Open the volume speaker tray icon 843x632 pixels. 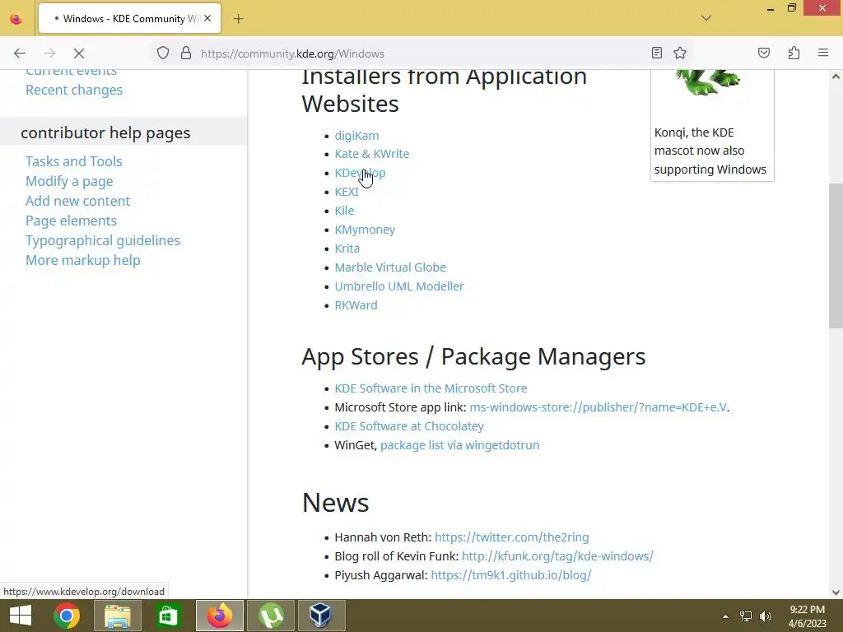point(766,616)
